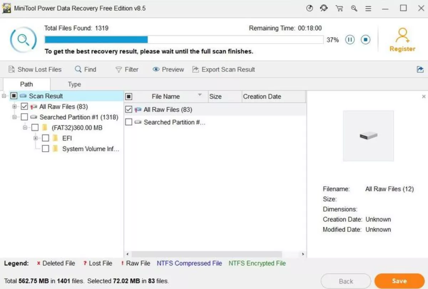Image resolution: width=428 pixels, height=289 pixels.
Task: Sort by the Size column header
Action: (x=215, y=97)
